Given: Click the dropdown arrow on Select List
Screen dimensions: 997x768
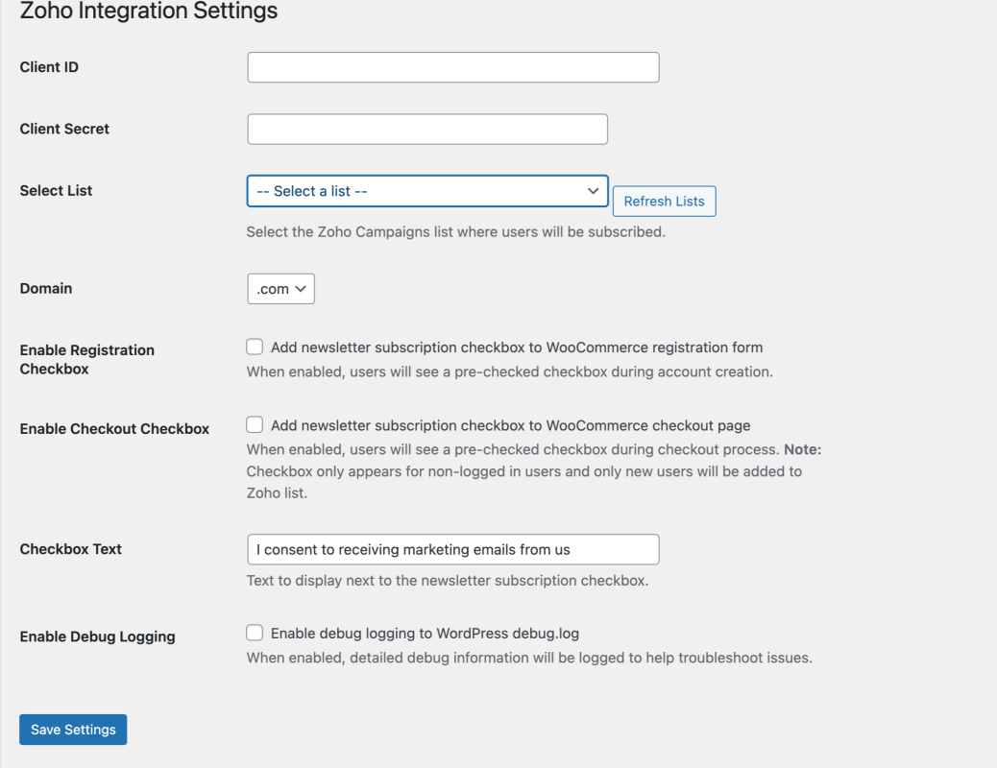Looking at the screenshot, I should click(x=593, y=189).
